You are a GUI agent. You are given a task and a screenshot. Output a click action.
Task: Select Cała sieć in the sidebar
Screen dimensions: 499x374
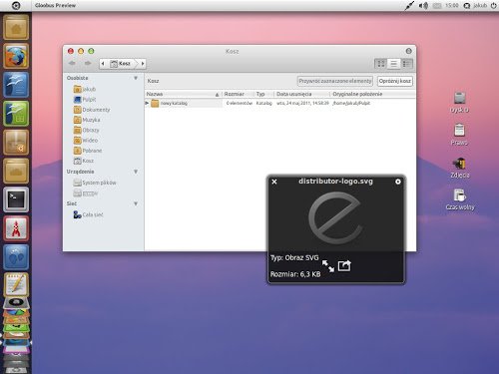89,214
